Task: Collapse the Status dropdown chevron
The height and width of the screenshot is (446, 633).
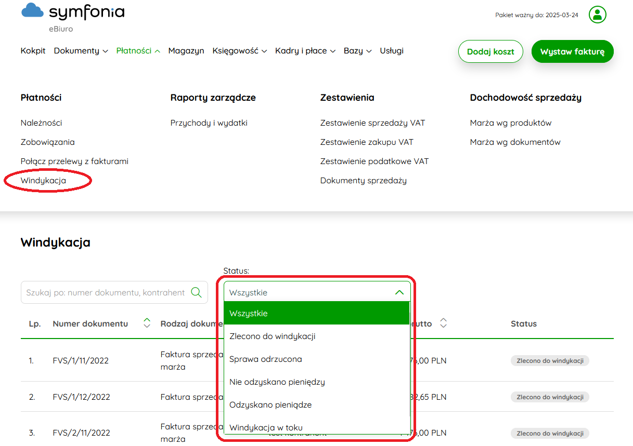Action: pos(399,292)
